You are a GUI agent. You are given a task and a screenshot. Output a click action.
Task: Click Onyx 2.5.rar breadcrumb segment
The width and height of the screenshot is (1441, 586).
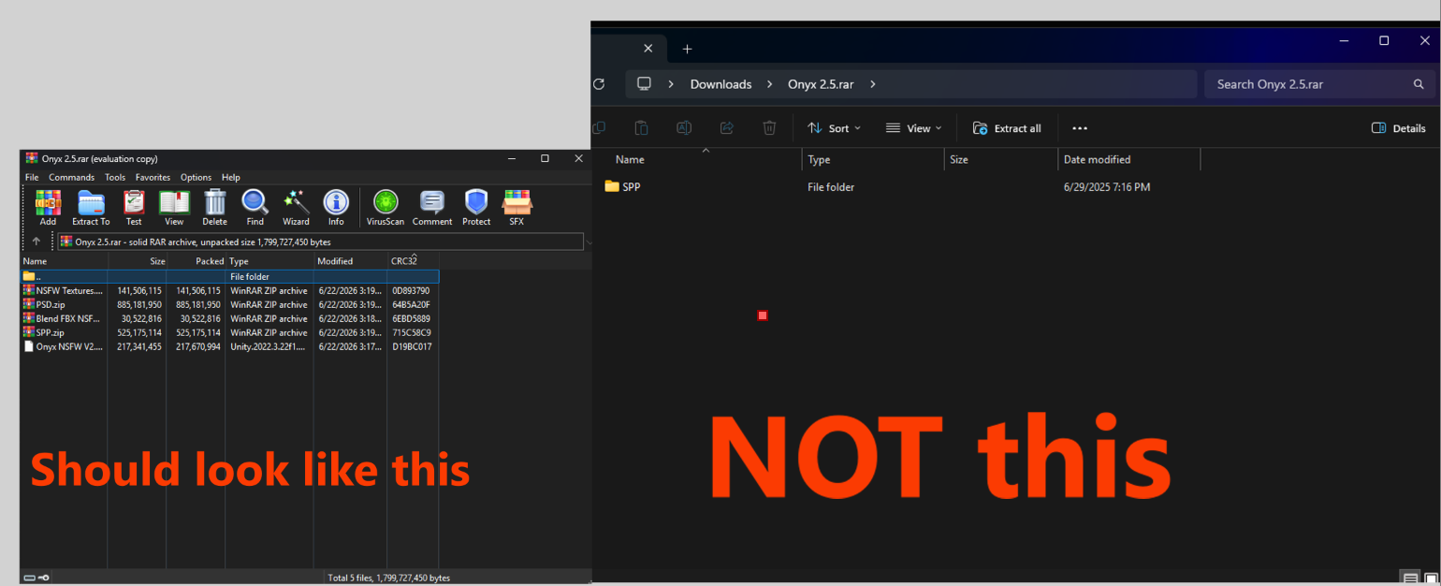point(821,84)
